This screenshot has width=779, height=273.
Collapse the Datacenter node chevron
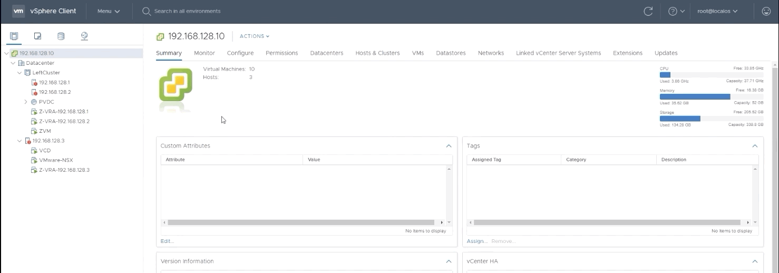[13, 63]
